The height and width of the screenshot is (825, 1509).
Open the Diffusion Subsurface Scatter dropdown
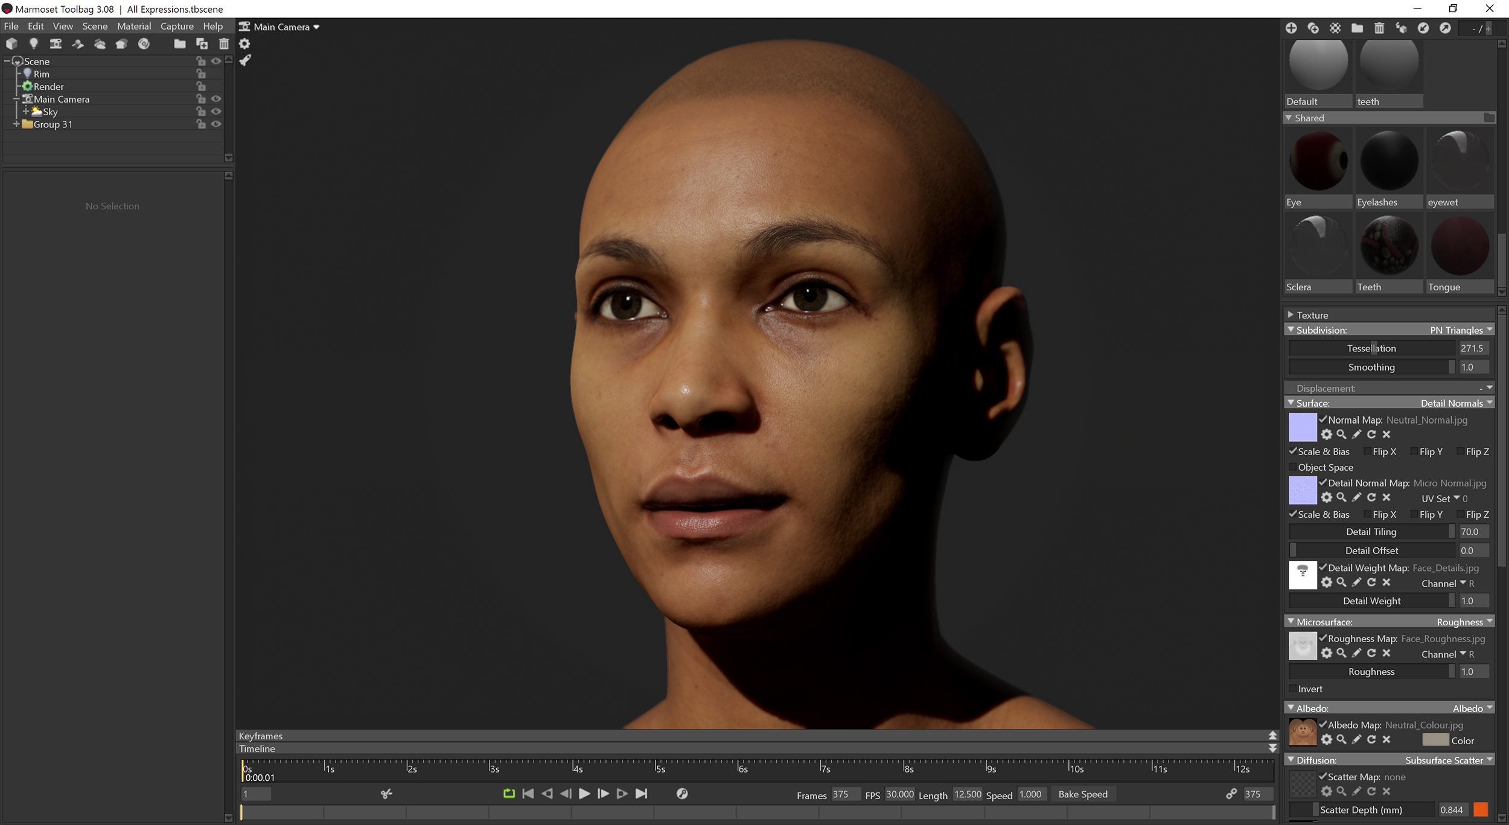point(1449,760)
